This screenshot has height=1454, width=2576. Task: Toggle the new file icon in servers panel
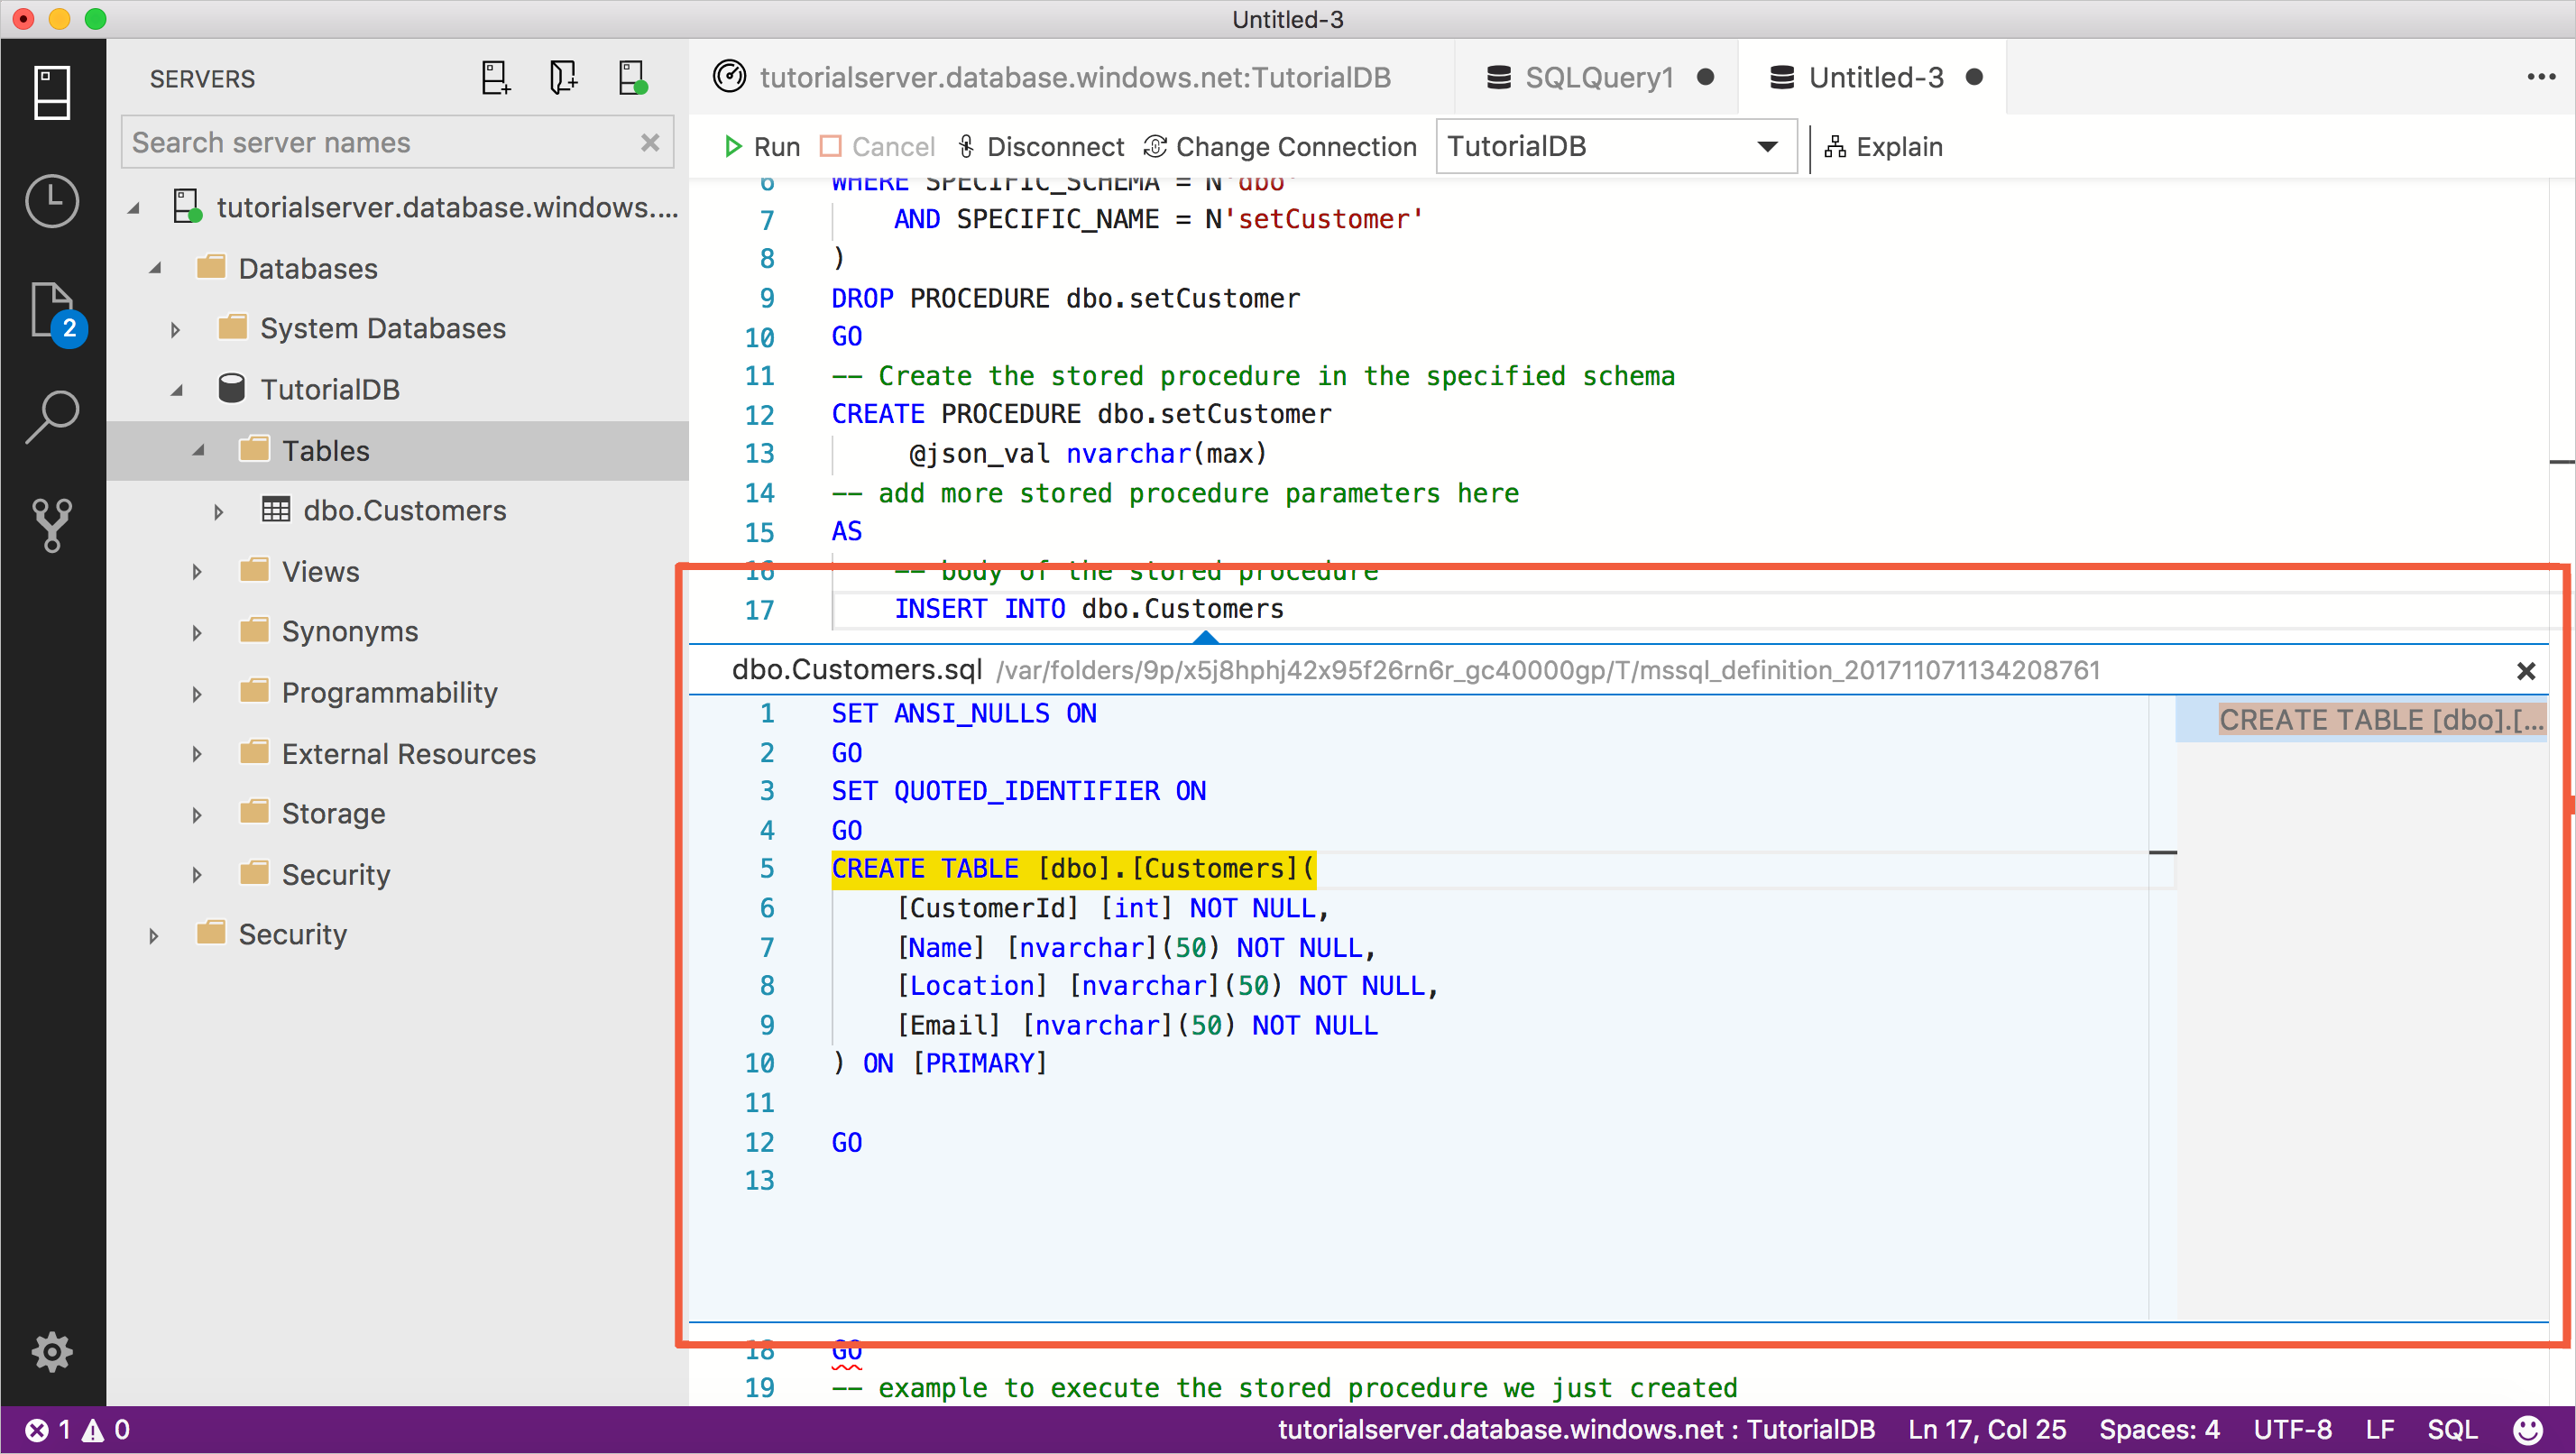click(495, 78)
